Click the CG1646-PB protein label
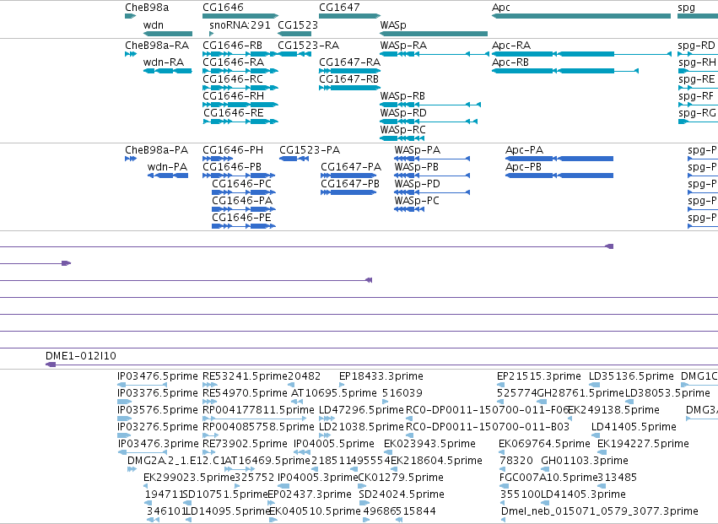 tap(232, 167)
